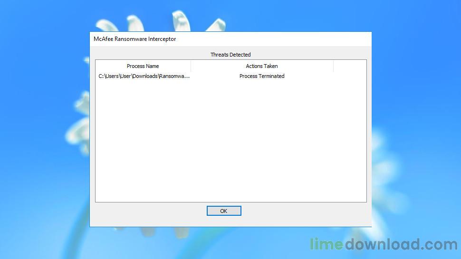
Task: Sort by the Process Name column header
Action: (143, 66)
